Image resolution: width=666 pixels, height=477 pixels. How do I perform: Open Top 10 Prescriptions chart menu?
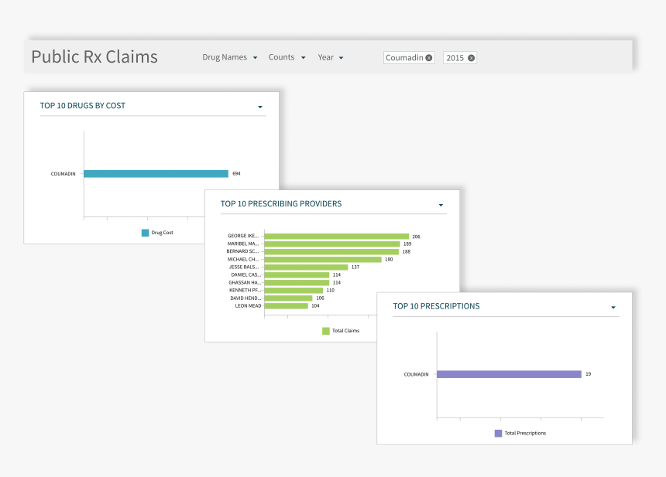(613, 308)
